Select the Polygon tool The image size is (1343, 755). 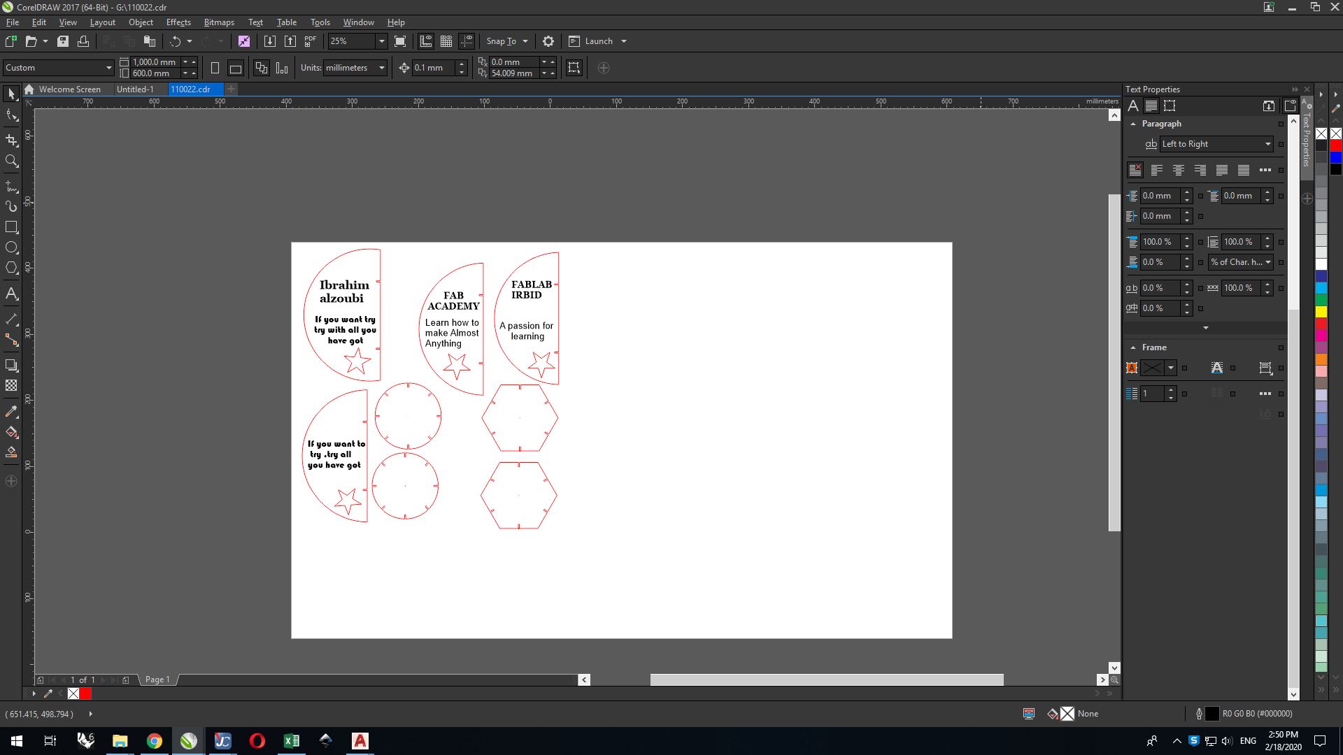[11, 268]
